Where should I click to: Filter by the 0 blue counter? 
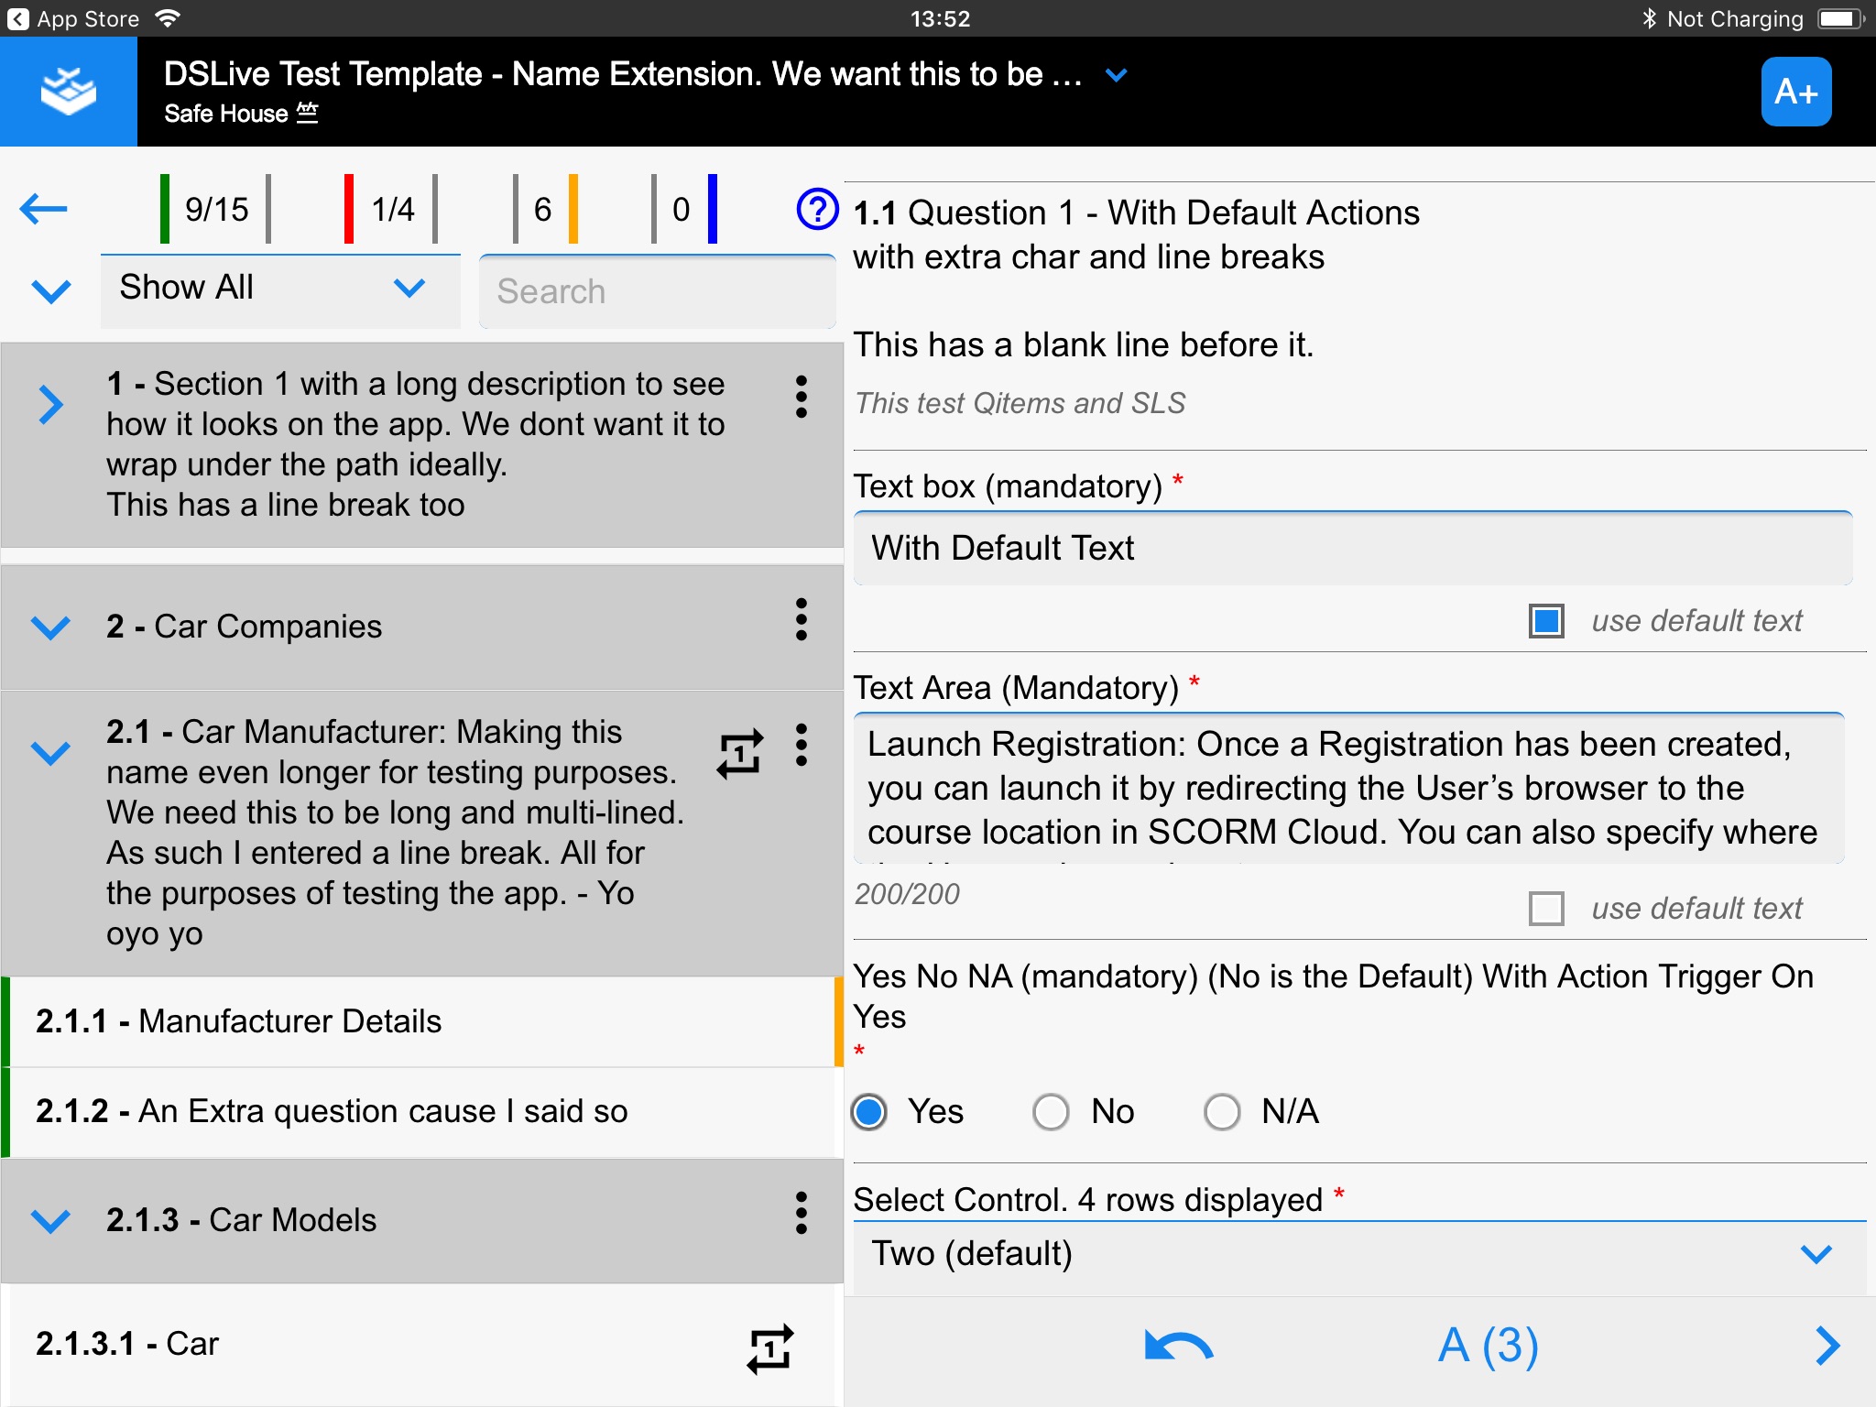click(684, 209)
